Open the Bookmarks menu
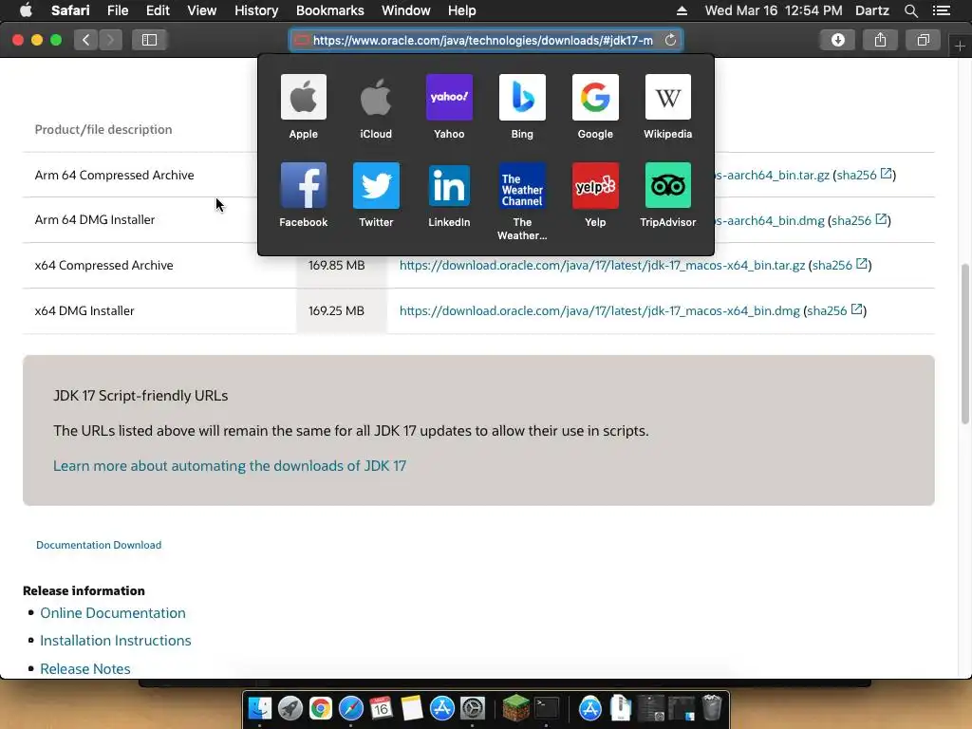 [329, 10]
